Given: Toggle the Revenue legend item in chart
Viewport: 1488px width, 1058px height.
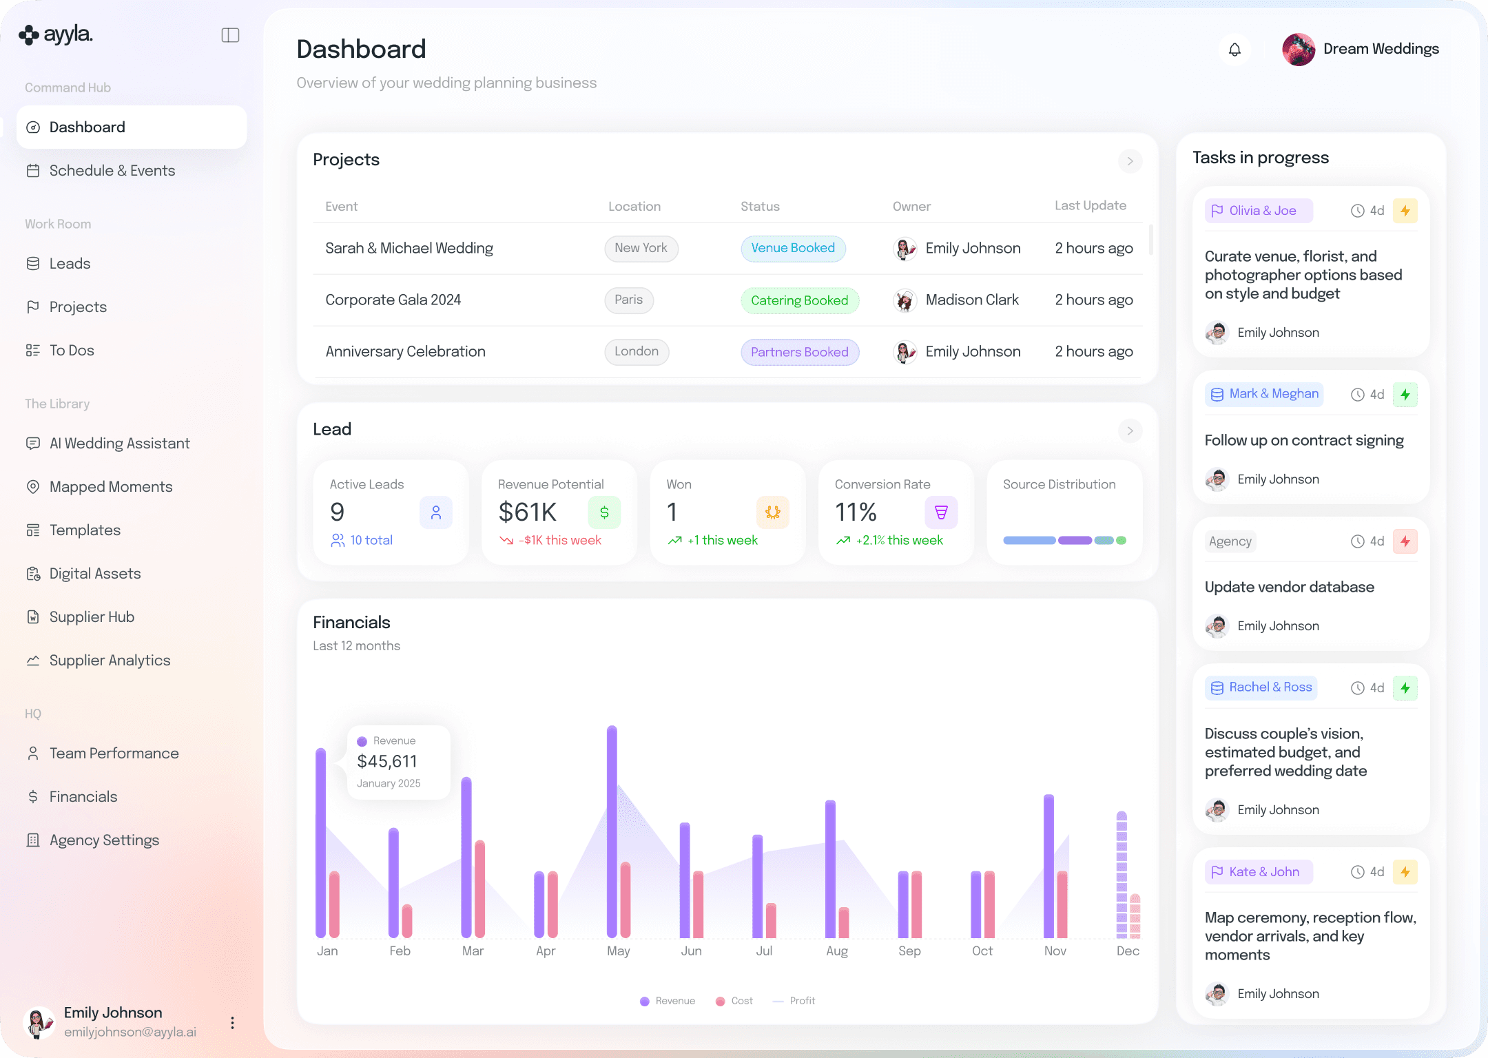Looking at the screenshot, I should [x=668, y=1001].
